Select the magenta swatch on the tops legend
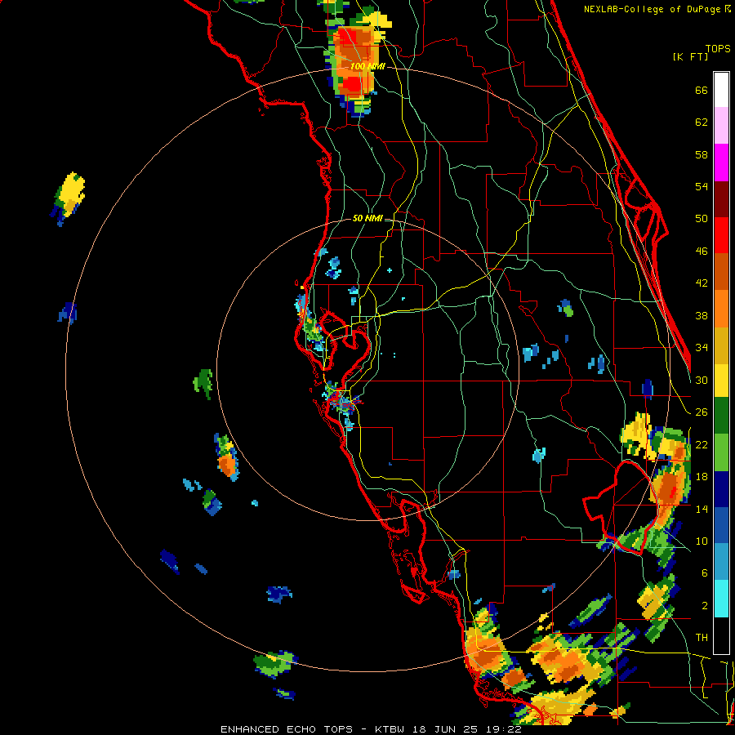This screenshot has height=735, width=735. tap(721, 163)
